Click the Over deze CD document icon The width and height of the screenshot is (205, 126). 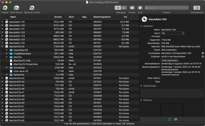tap(11, 71)
